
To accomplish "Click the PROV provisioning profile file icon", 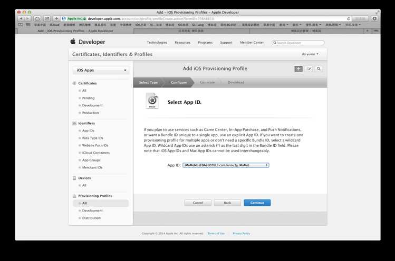I will [152, 101].
